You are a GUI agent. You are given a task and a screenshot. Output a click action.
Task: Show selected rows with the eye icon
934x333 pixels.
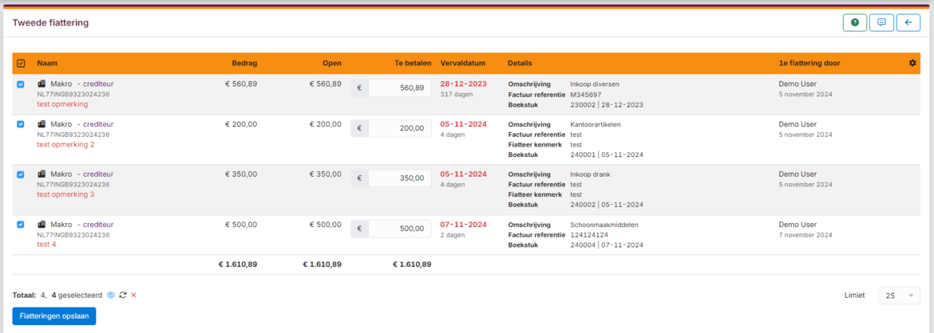pyautogui.click(x=111, y=295)
